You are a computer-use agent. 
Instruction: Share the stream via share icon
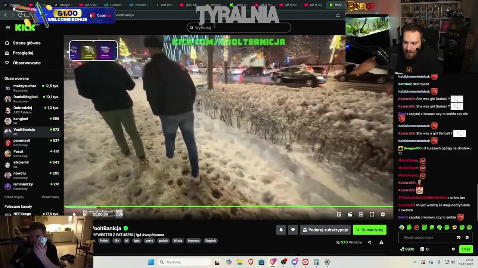369,242
